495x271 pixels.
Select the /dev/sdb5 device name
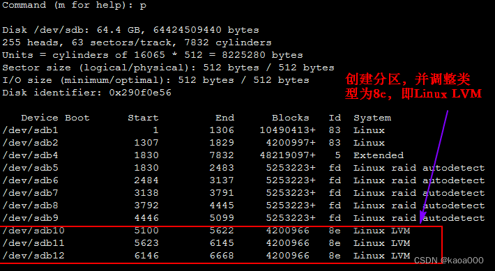coord(30,168)
